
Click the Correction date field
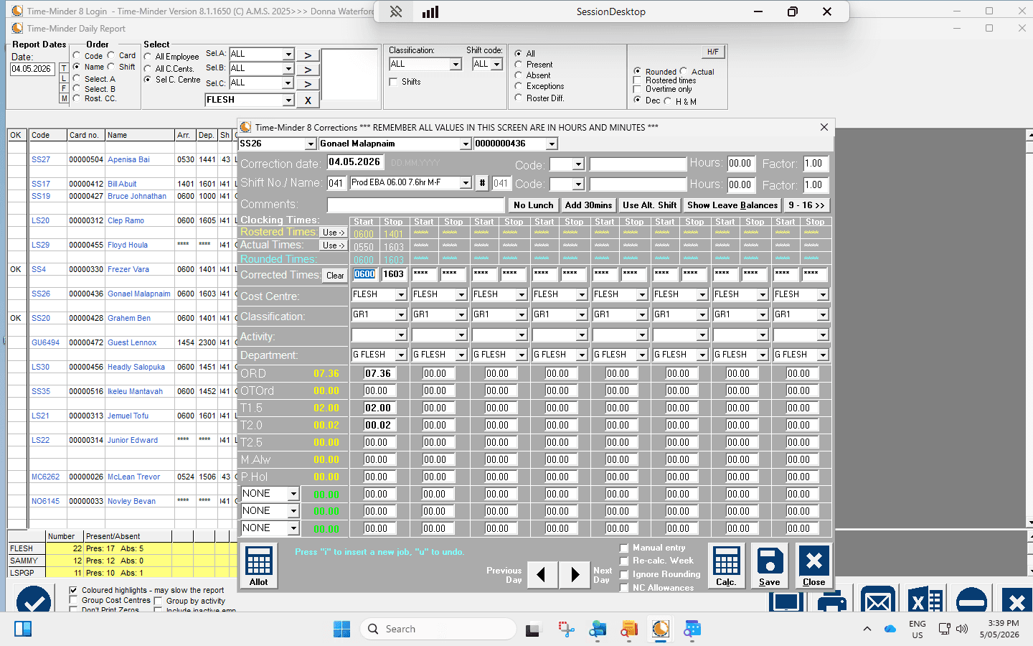355,162
